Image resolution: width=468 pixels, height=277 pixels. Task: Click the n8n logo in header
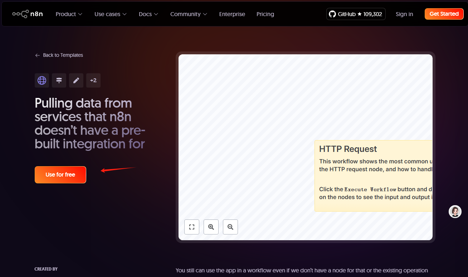tap(28, 14)
